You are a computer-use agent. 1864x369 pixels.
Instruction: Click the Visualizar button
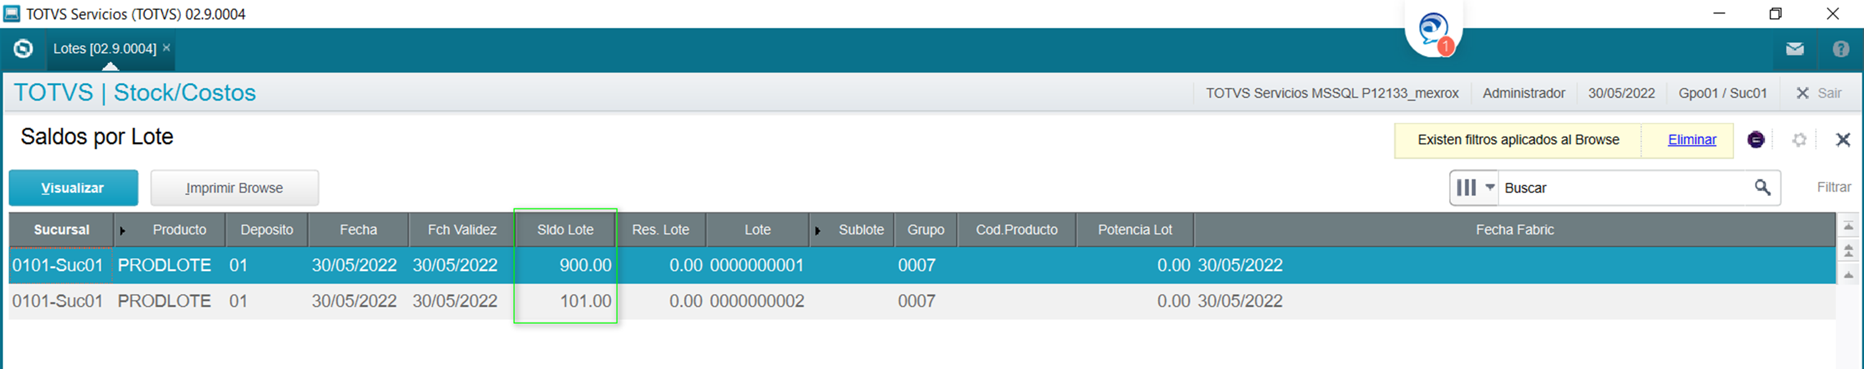pos(73,188)
